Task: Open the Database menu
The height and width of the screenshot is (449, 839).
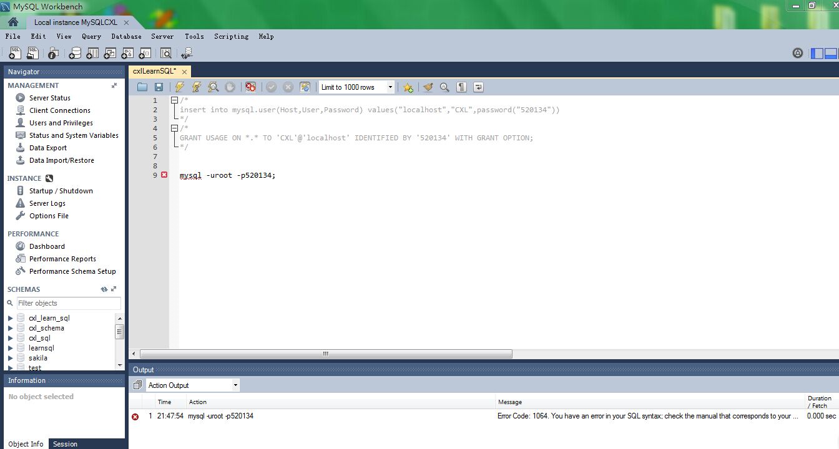Action: pos(126,36)
